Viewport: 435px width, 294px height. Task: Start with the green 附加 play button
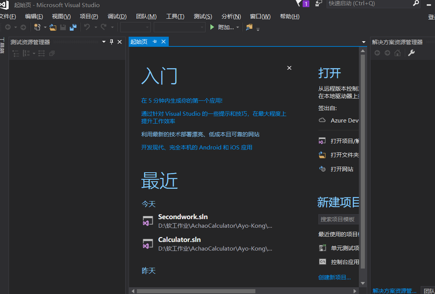212,27
